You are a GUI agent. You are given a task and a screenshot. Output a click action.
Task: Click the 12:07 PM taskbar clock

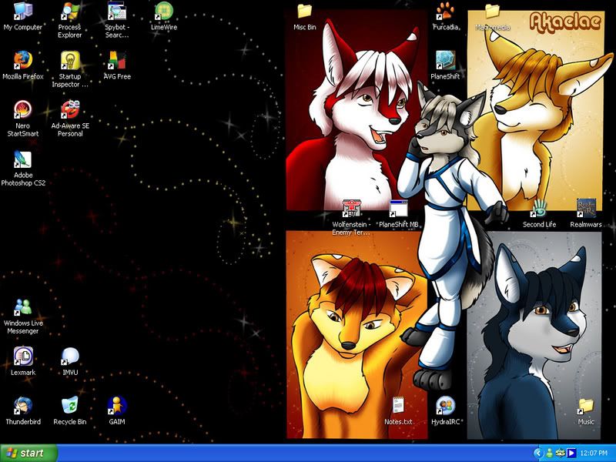tap(594, 454)
